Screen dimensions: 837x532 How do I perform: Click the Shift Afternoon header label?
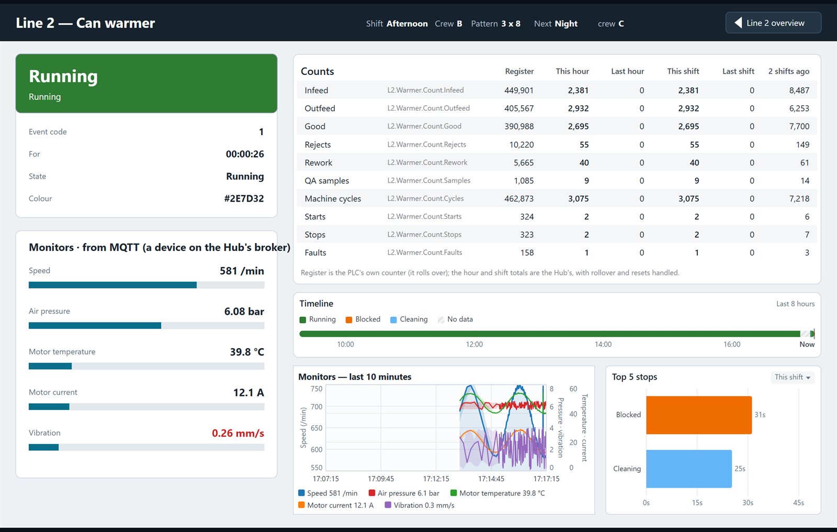click(x=397, y=24)
